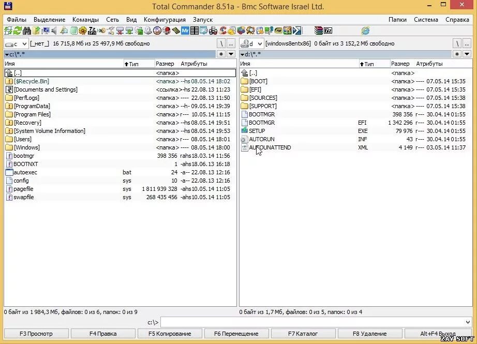Viewport: 477px width, 344px height.
Task: Click the folder with green arrow icon
Action: click(36, 31)
